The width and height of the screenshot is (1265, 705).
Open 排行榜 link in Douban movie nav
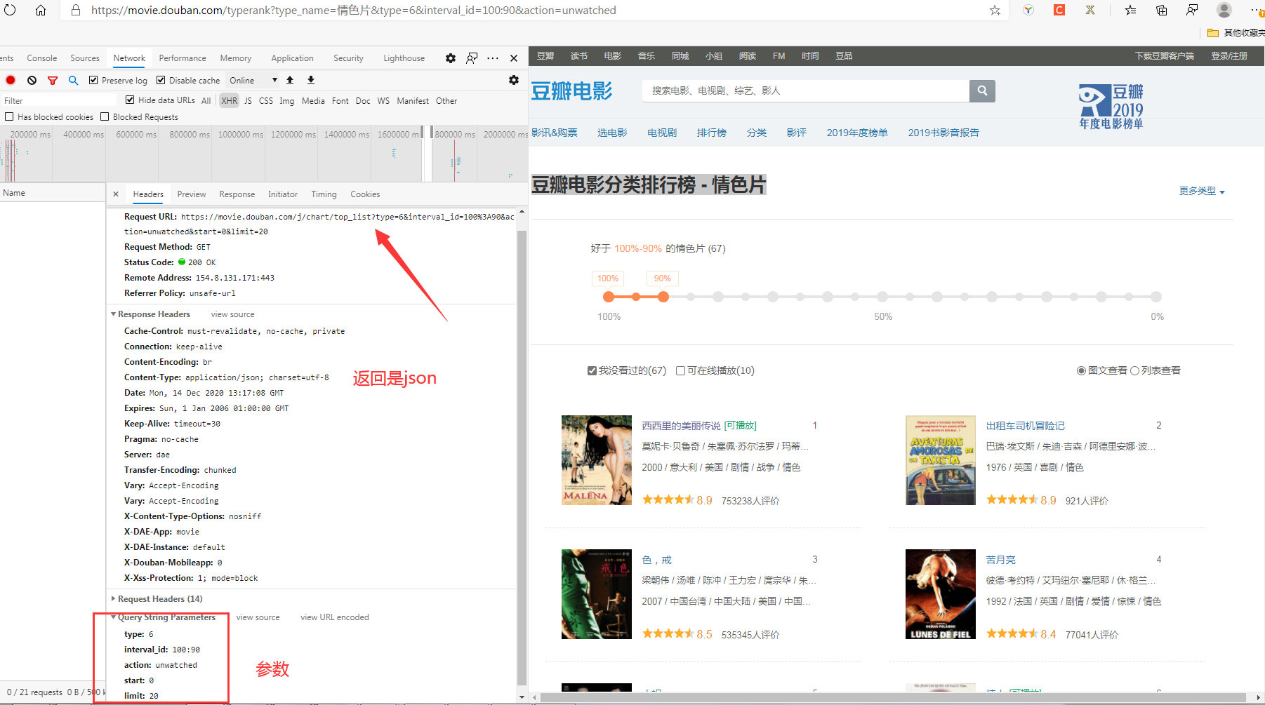(712, 133)
